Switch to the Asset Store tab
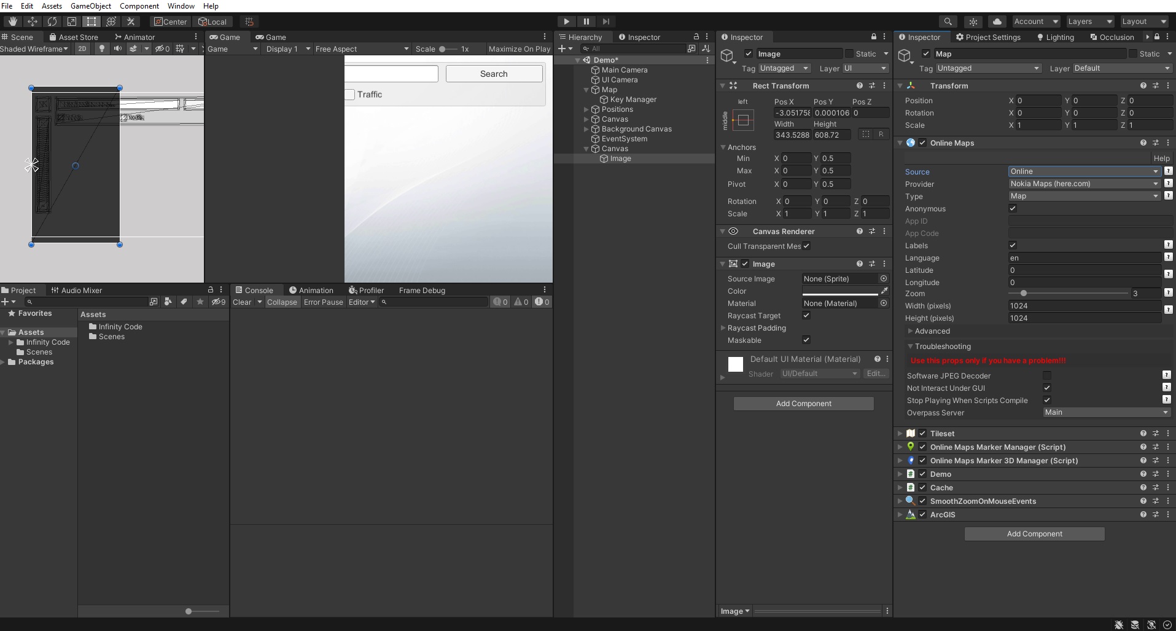Image resolution: width=1176 pixels, height=631 pixels. (x=74, y=37)
